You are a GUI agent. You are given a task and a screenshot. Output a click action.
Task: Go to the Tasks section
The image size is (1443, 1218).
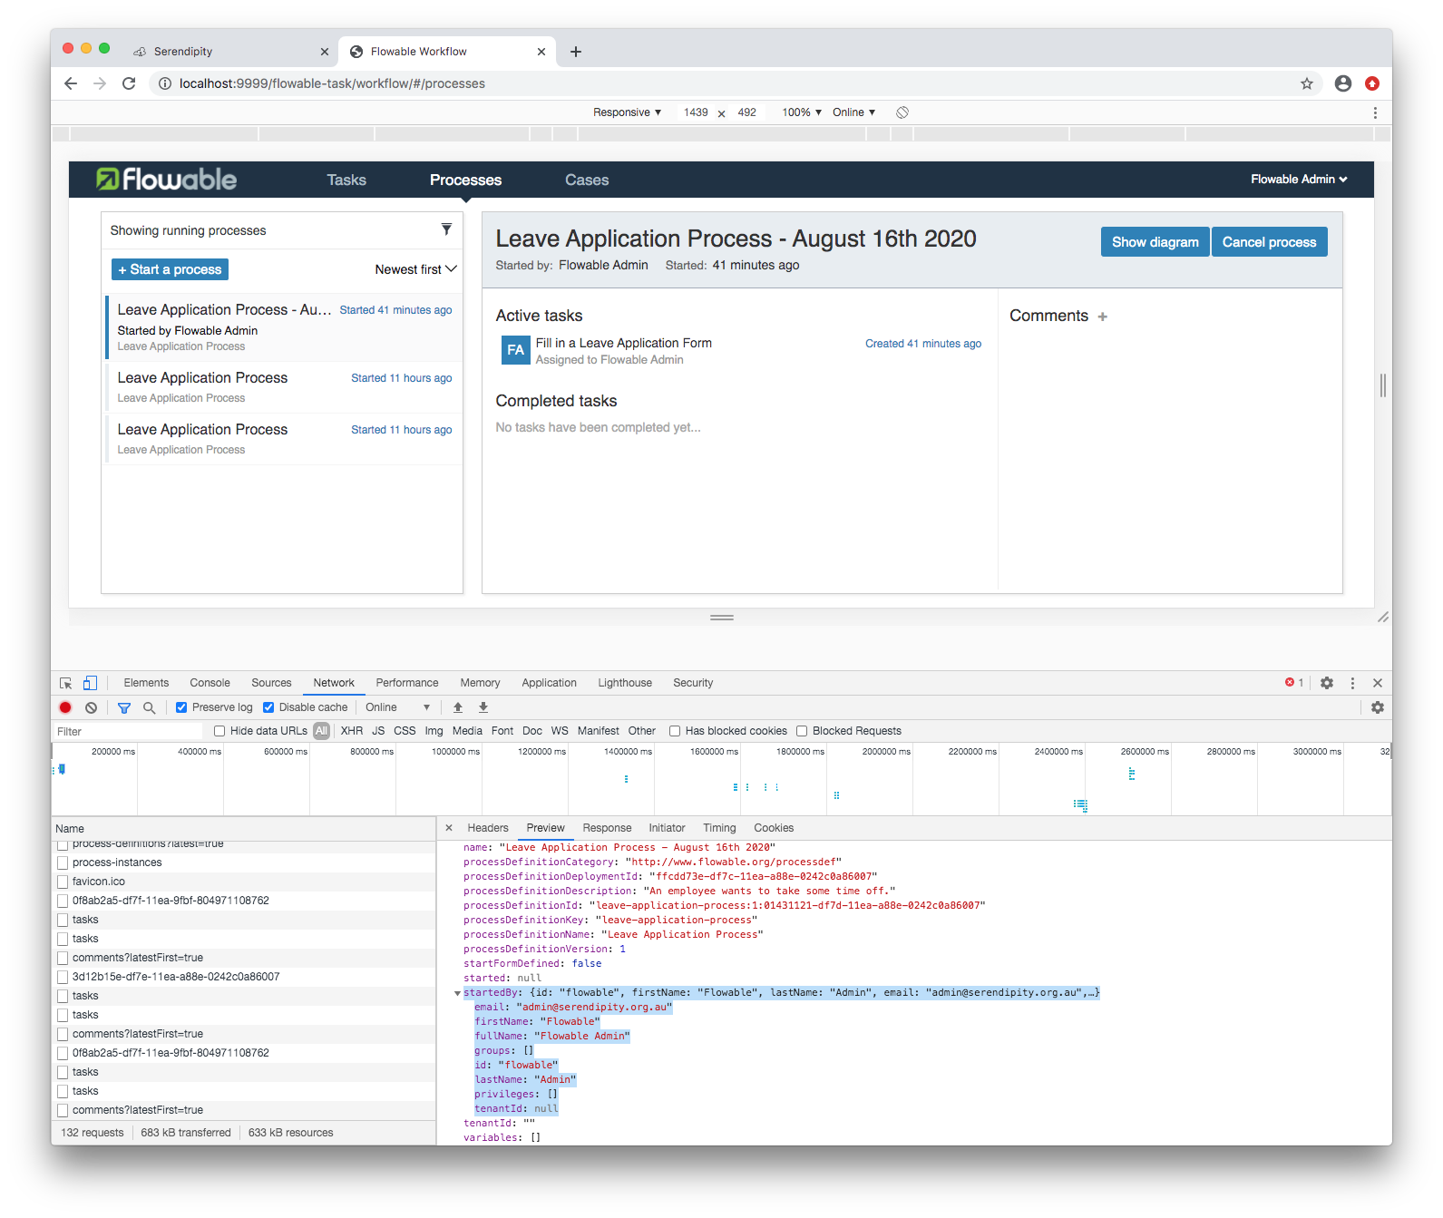pyautogui.click(x=346, y=180)
